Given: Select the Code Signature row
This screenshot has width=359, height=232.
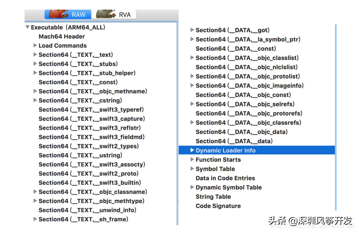Looking at the screenshot, I should 218,206.
